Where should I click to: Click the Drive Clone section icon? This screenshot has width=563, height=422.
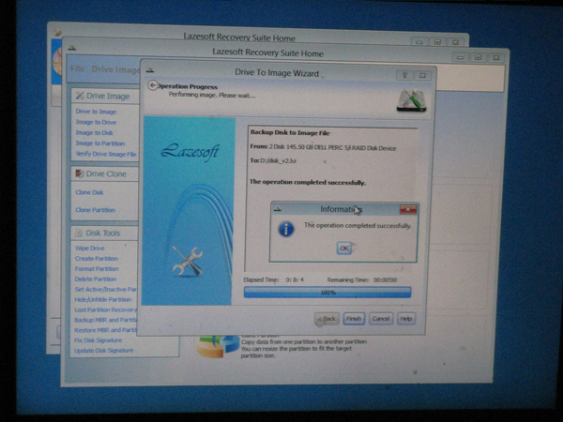(80, 173)
